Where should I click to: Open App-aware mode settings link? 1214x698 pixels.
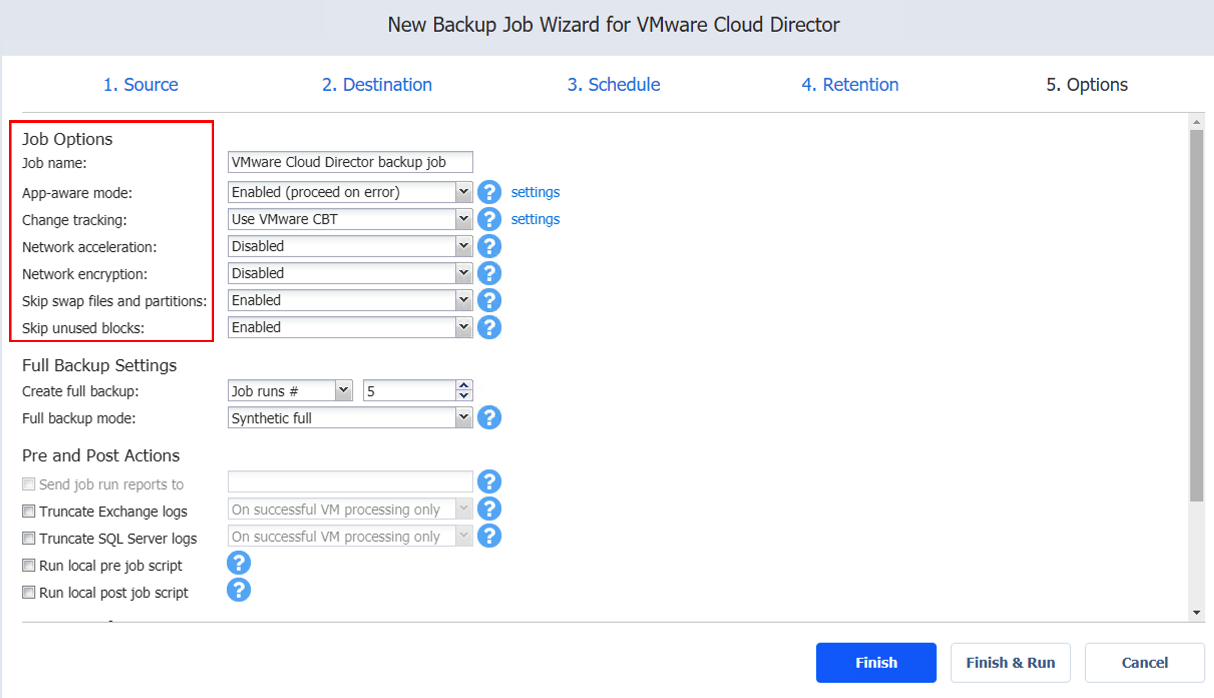click(535, 192)
